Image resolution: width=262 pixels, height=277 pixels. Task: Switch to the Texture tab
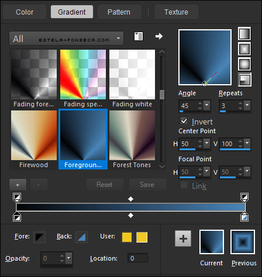pos(177,12)
